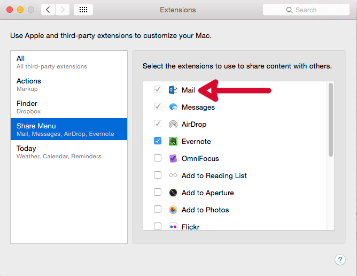Click the Evernote elephant icon
The height and width of the screenshot is (276, 357).
173,141
